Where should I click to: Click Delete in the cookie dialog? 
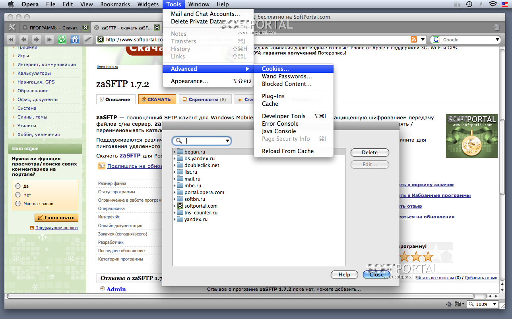coord(370,152)
